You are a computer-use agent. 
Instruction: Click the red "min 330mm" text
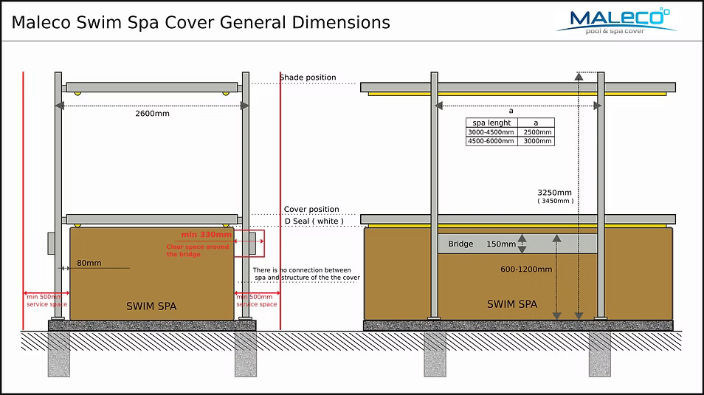pyautogui.click(x=206, y=235)
